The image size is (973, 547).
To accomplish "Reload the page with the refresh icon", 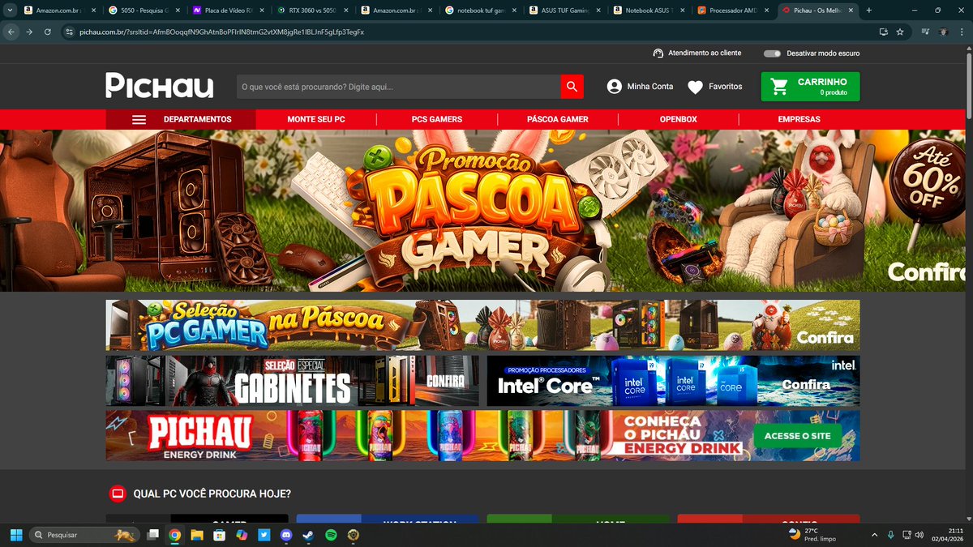I will tap(48, 32).
